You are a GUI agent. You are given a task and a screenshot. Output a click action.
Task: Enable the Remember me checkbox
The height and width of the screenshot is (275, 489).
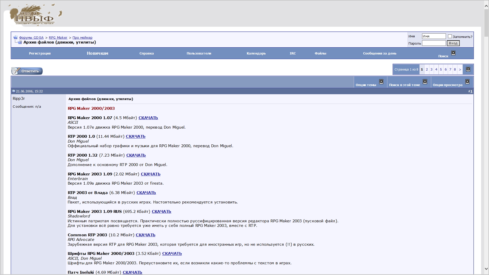click(450, 36)
